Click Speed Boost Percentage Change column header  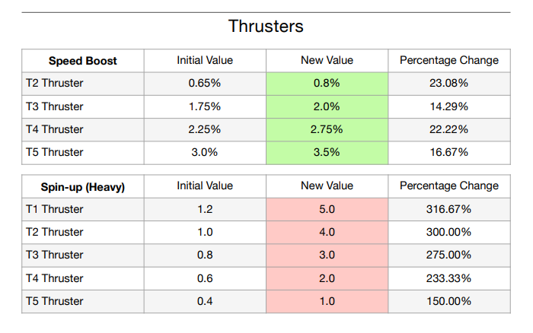(x=448, y=61)
